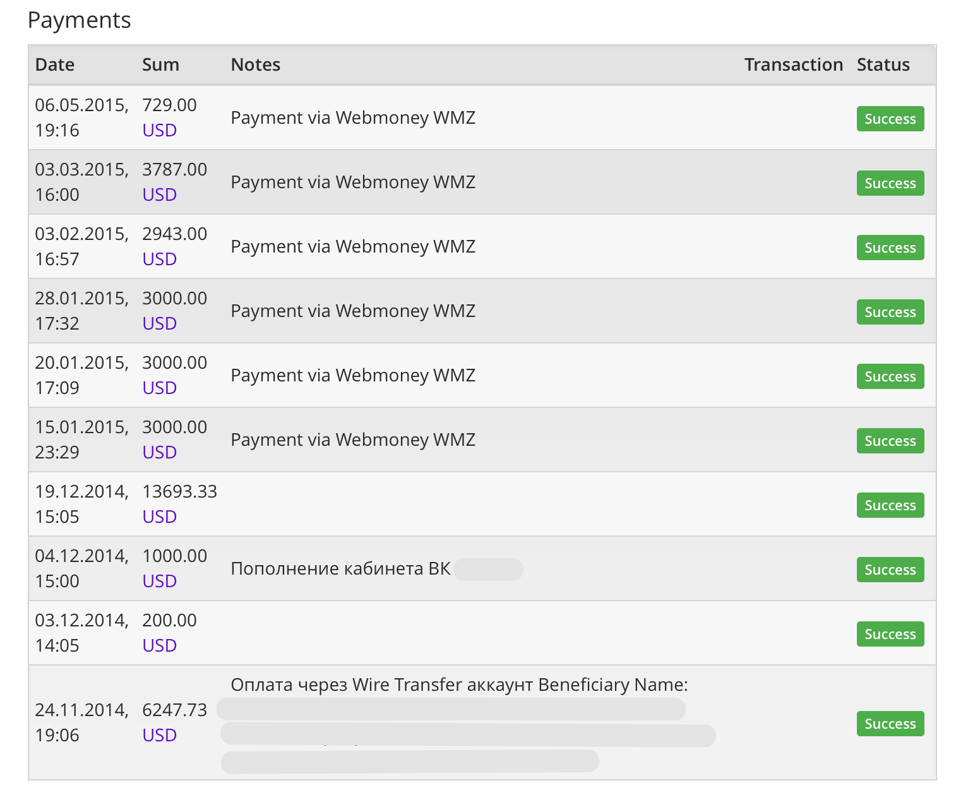Click Success badge for 3787.00 USD payment
This screenshot has height=807, width=980.
pyautogui.click(x=890, y=183)
